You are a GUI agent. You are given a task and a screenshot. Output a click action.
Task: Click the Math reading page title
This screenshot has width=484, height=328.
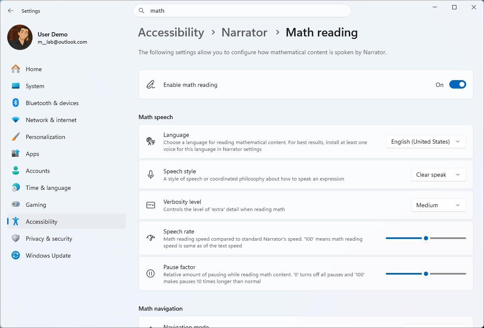click(x=322, y=33)
